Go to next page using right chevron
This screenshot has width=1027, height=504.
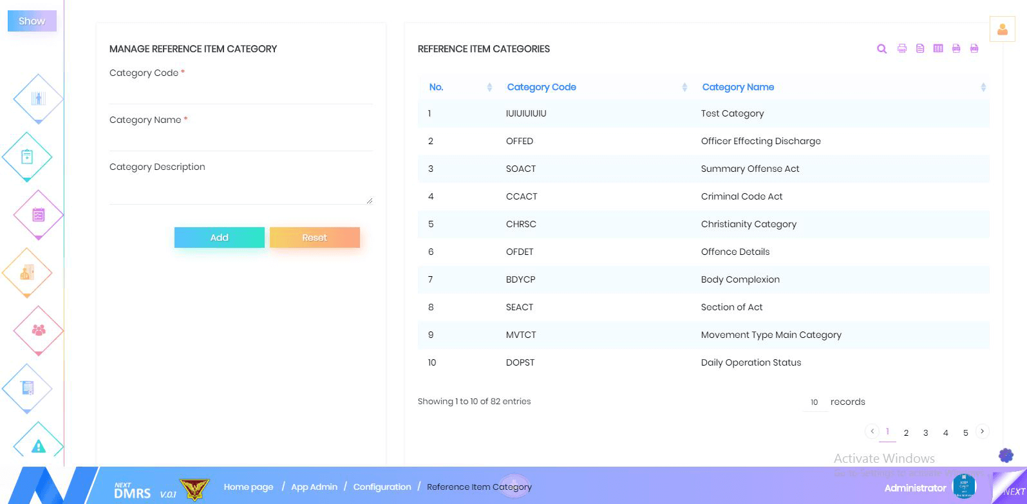point(982,431)
